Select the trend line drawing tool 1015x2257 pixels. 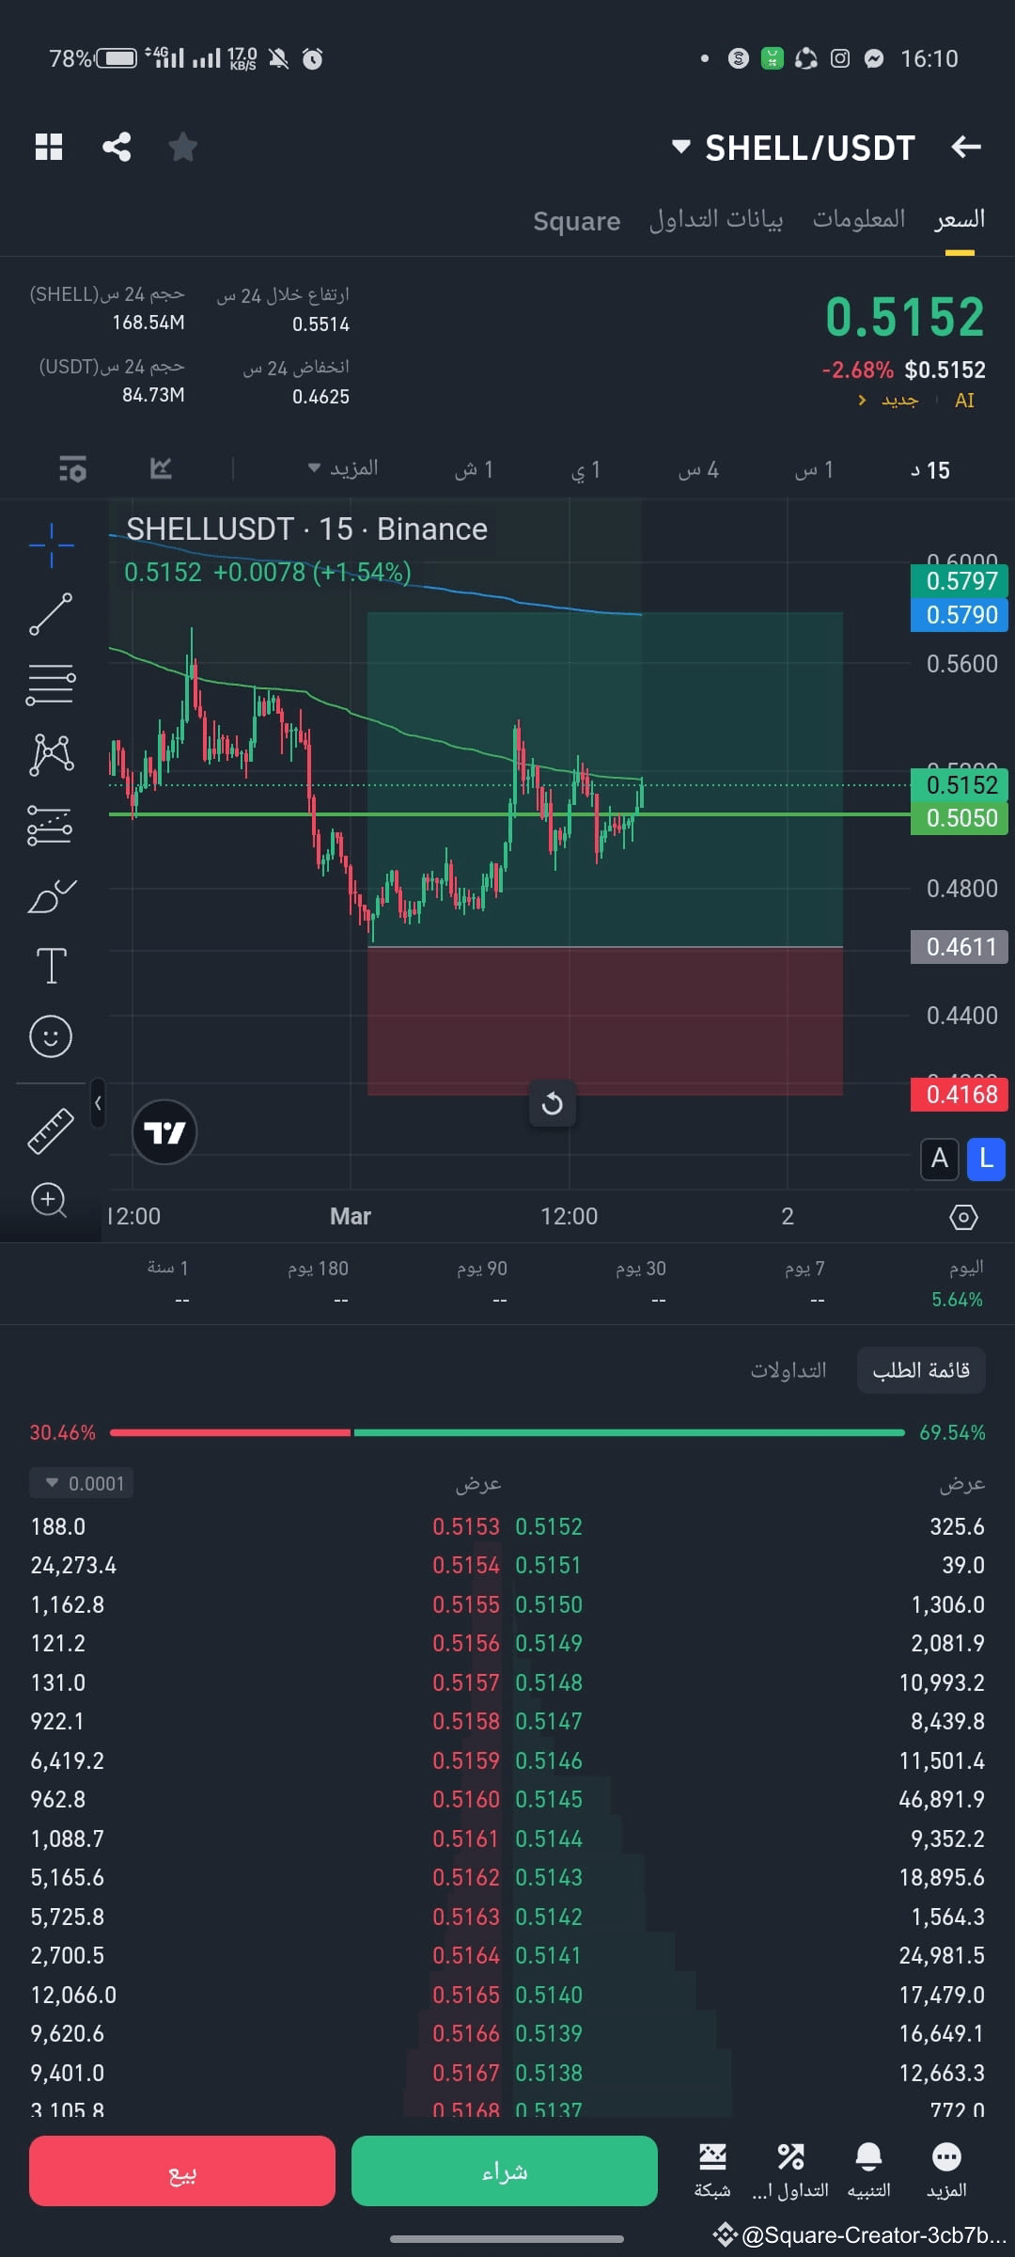[51, 614]
